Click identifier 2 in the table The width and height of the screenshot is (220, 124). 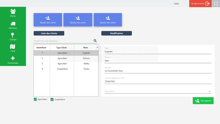click(x=42, y=58)
